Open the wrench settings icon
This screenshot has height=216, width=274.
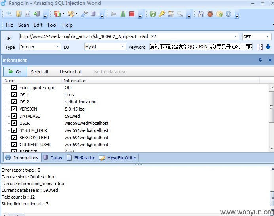84,14
